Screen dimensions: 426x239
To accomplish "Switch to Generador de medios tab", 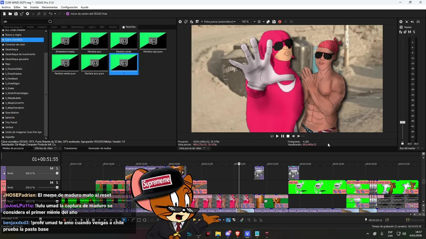I will [x=100, y=148].
